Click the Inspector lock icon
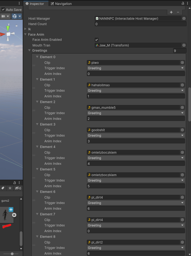This screenshot has width=191, height=256. click(183, 3)
